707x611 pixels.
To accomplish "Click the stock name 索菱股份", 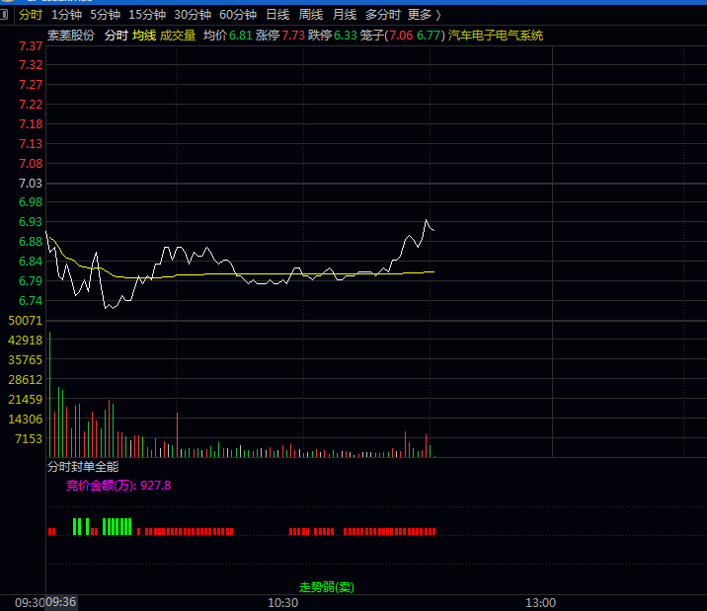I will (x=71, y=36).
